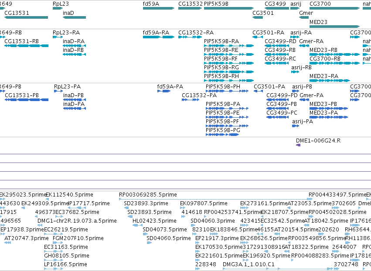The width and height of the screenshot is (371, 271).
Task: Click the MED23 gene label
Action: pyautogui.click(x=318, y=22)
